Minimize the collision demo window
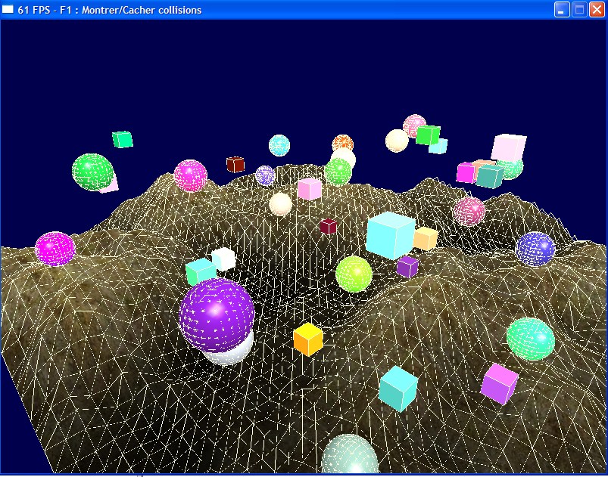 pos(562,10)
